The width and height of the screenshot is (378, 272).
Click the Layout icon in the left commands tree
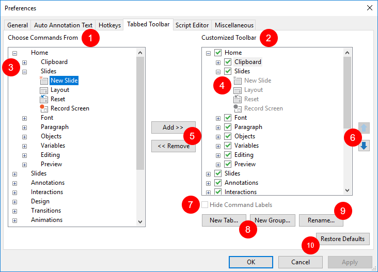pyautogui.click(x=43, y=90)
